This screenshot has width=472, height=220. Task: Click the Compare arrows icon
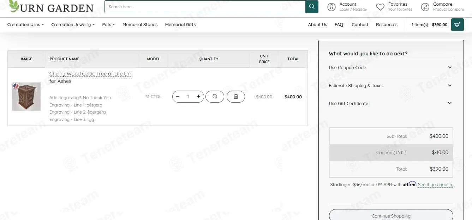tap(425, 7)
